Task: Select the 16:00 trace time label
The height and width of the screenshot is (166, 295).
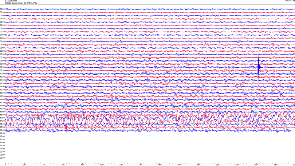Action: click(x=2, y=112)
